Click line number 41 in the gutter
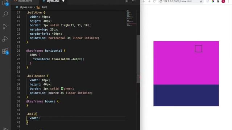 [x=18, y=114]
